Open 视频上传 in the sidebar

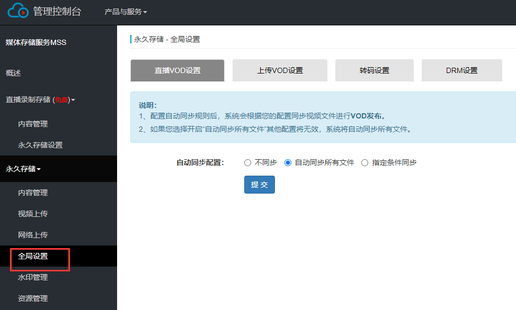[x=33, y=214]
